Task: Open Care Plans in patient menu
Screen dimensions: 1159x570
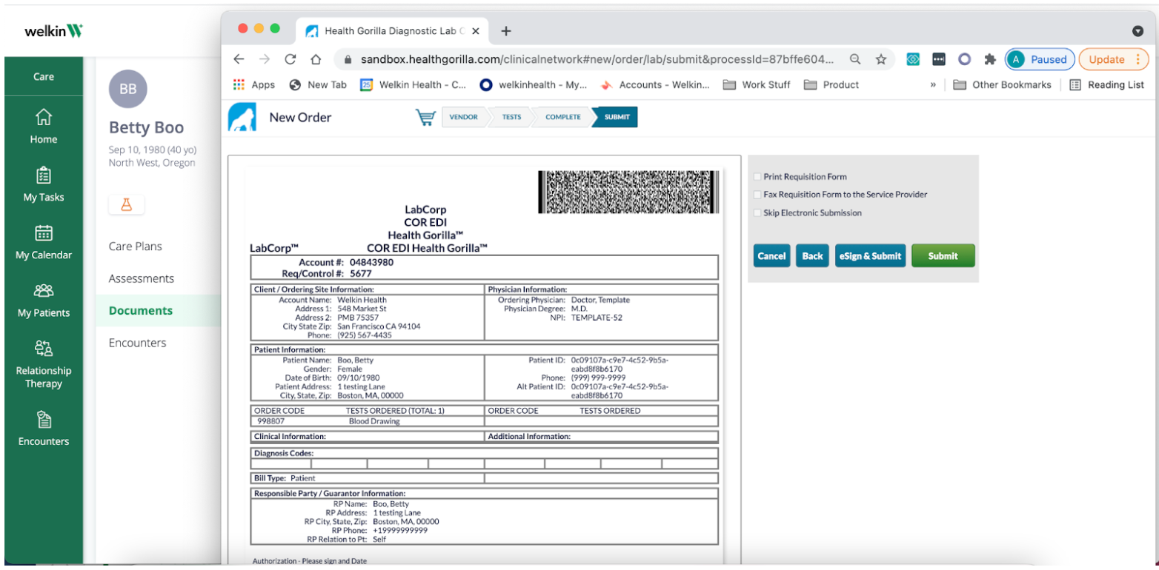Action: pyautogui.click(x=136, y=247)
